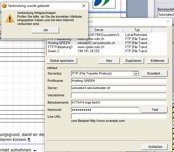
Task: Click the warning triangle icon
Action: pyautogui.click(x=10, y=18)
